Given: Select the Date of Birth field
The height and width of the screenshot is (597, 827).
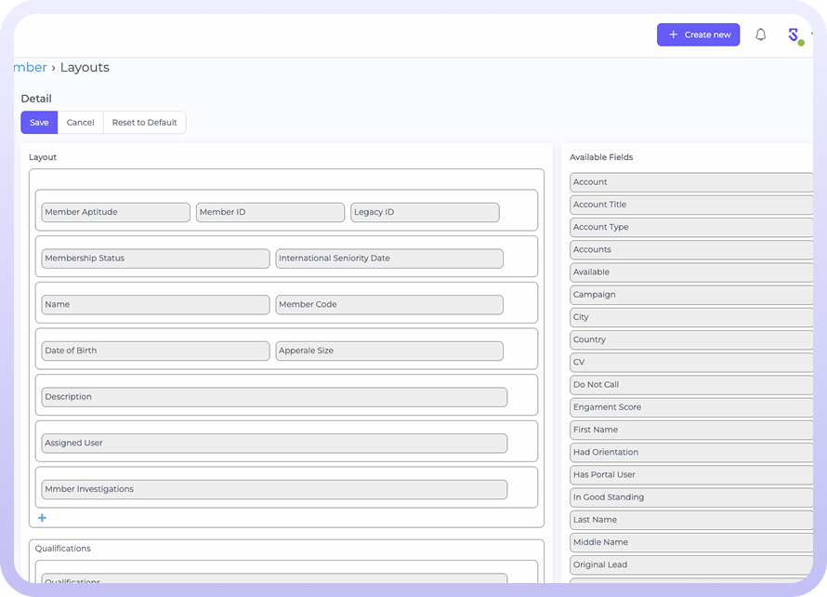Looking at the screenshot, I should (155, 351).
